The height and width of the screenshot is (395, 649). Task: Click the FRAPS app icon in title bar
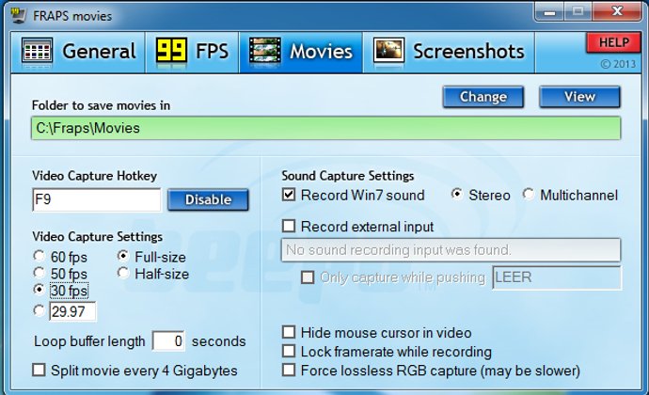[x=18, y=15]
